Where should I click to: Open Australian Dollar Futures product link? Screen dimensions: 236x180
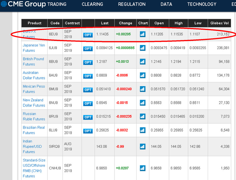tap(34, 75)
